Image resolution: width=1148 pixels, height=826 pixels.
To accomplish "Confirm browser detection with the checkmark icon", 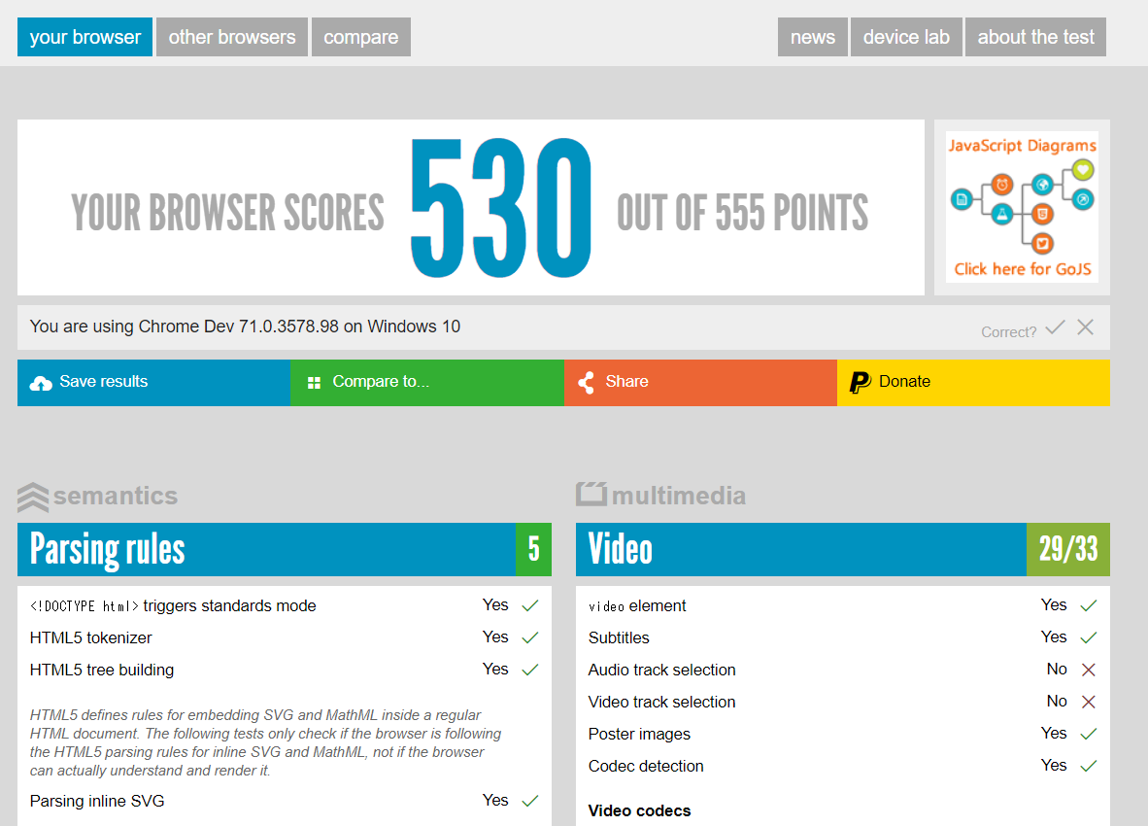I will [x=1055, y=327].
